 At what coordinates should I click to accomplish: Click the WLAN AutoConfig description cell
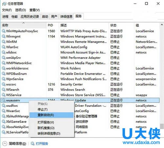click(74, 47)
